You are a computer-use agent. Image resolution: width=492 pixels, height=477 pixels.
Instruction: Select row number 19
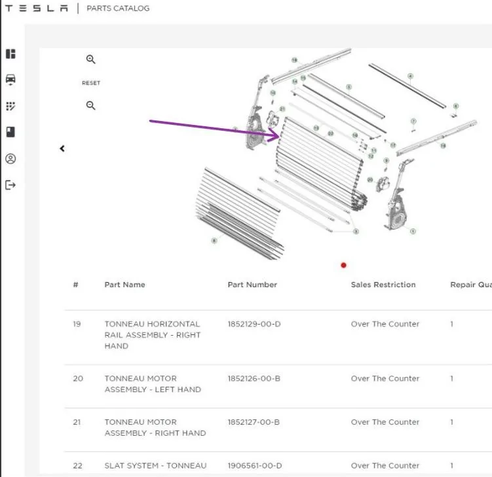[x=77, y=324]
